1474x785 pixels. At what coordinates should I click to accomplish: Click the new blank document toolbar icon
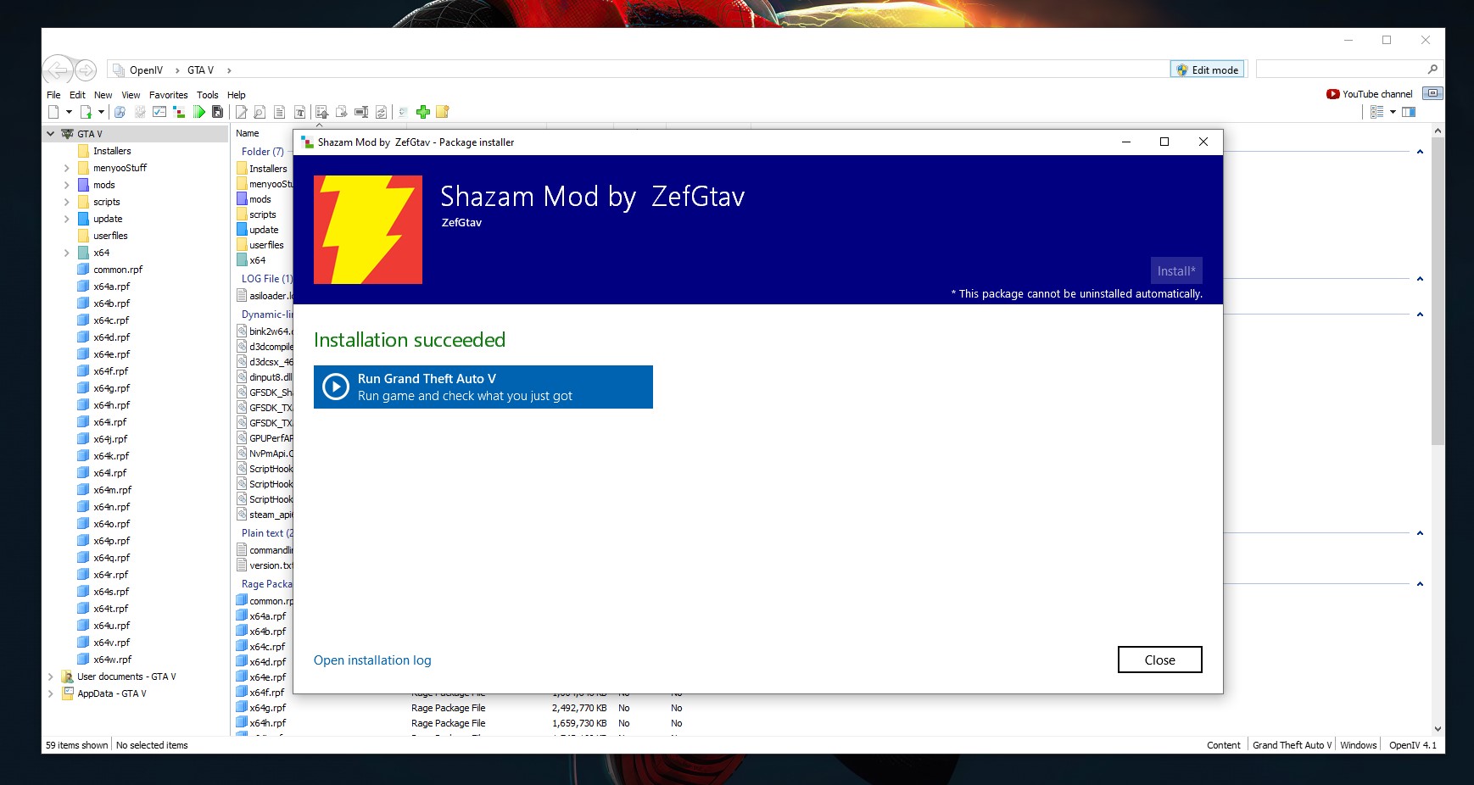pyautogui.click(x=54, y=112)
